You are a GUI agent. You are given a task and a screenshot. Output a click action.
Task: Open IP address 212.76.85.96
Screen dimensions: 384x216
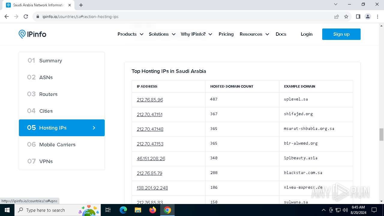pyautogui.click(x=150, y=100)
